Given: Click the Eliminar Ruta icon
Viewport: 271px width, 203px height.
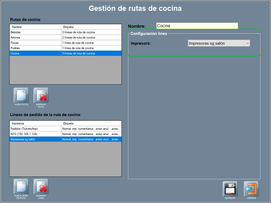Looking at the screenshot, I should coord(41,95).
